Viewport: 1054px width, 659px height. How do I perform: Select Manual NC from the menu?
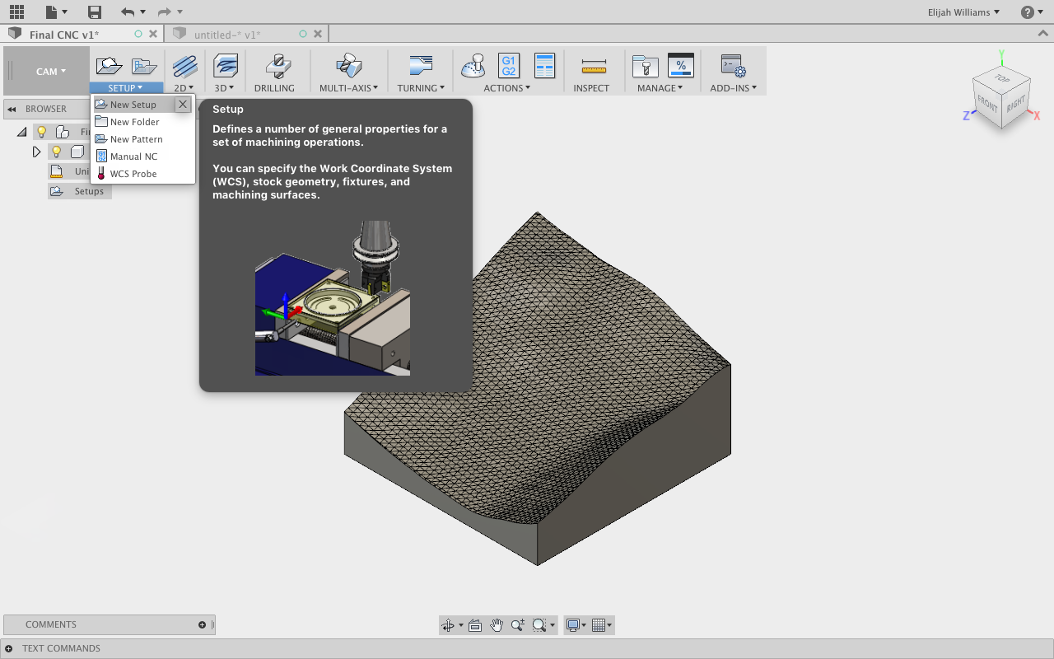(142, 157)
